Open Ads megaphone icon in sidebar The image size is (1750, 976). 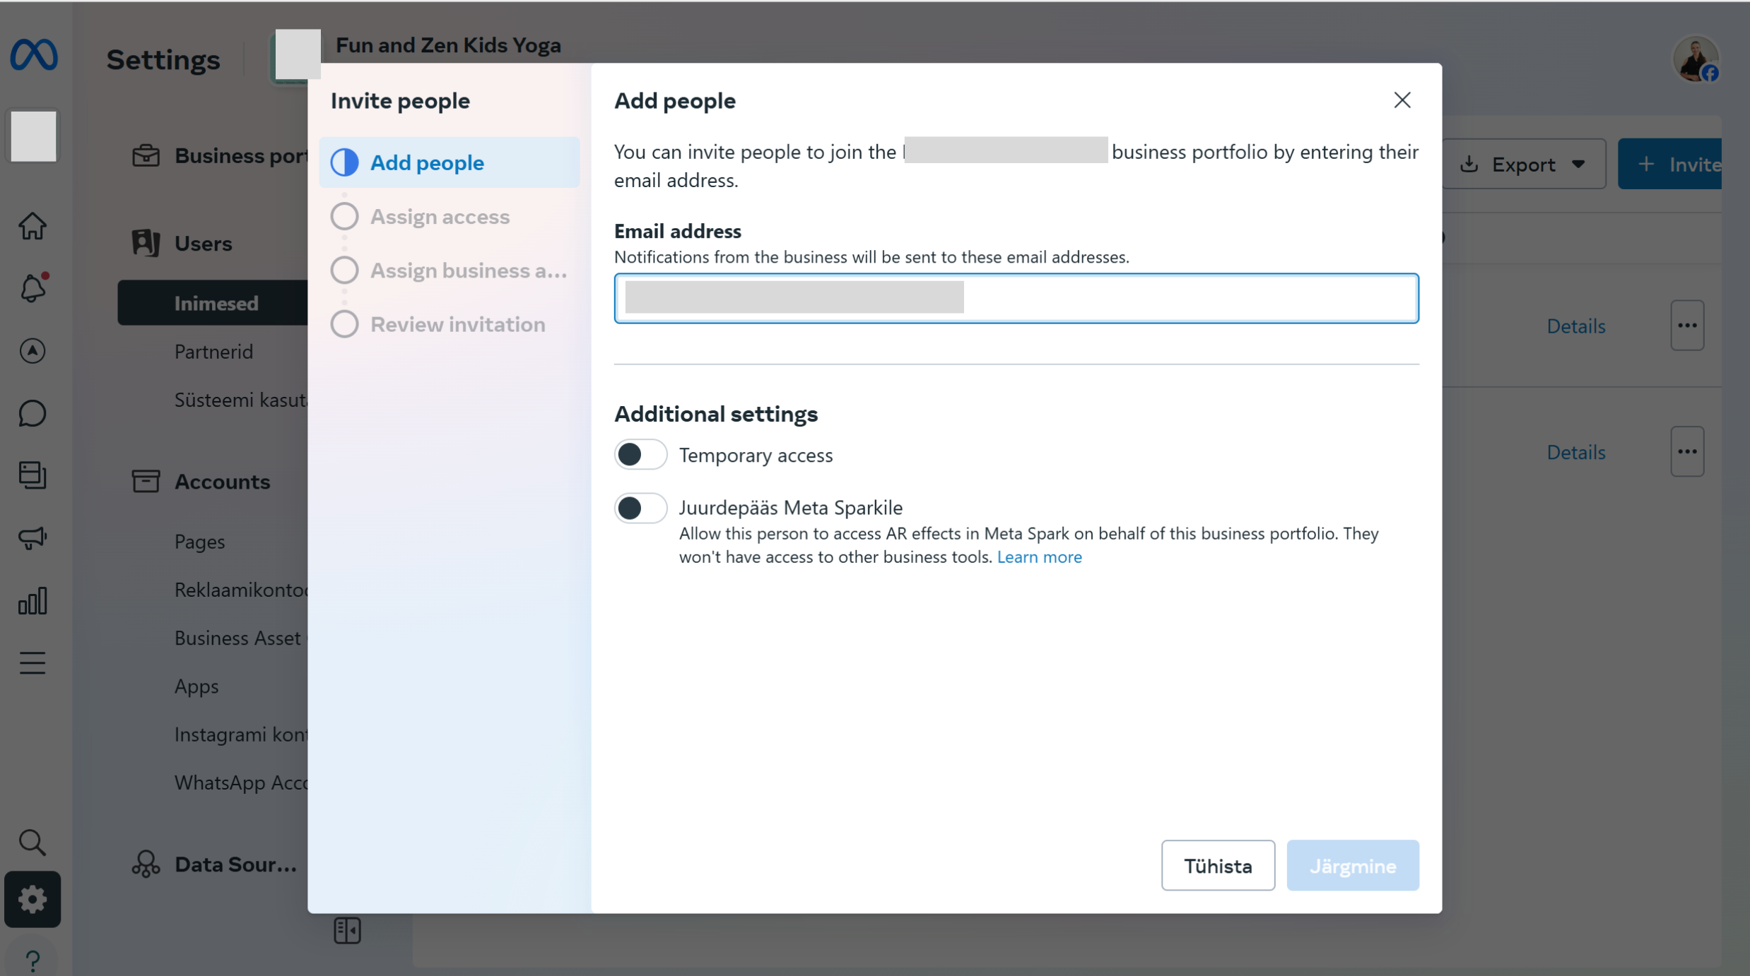pyautogui.click(x=33, y=538)
